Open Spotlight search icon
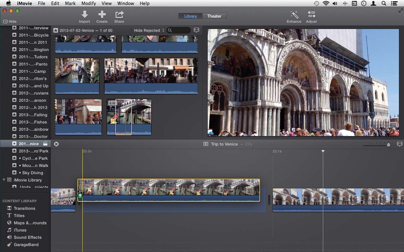 (384, 3)
